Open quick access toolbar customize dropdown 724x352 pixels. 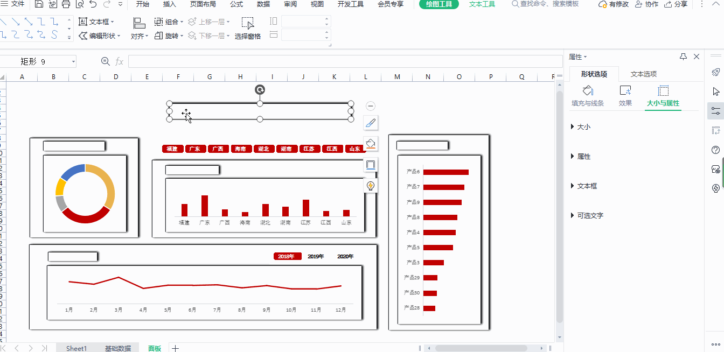(120, 4)
